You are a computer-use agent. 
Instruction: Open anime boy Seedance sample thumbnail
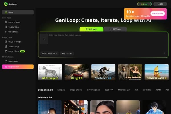pyautogui.click(x=154, y=107)
